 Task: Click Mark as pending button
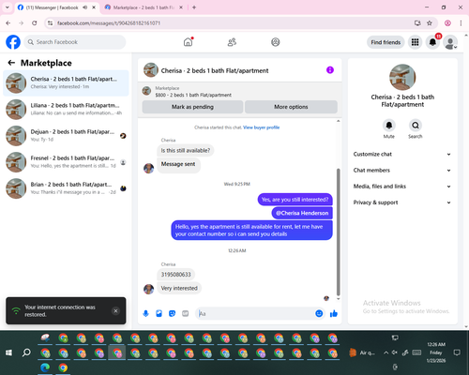coord(192,107)
